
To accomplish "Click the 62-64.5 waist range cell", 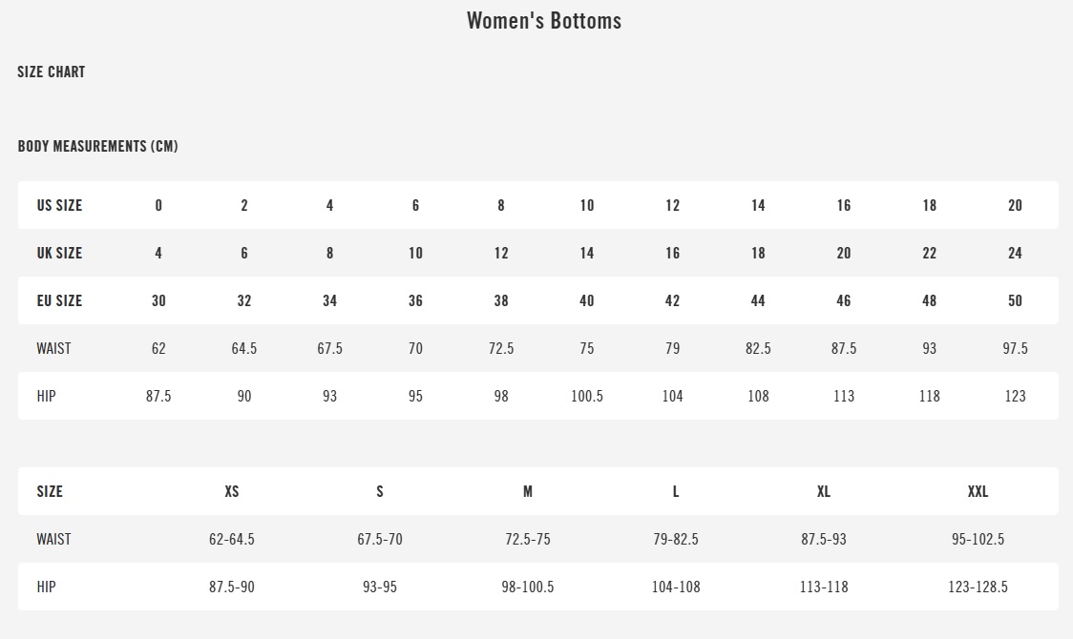I will coord(232,539).
